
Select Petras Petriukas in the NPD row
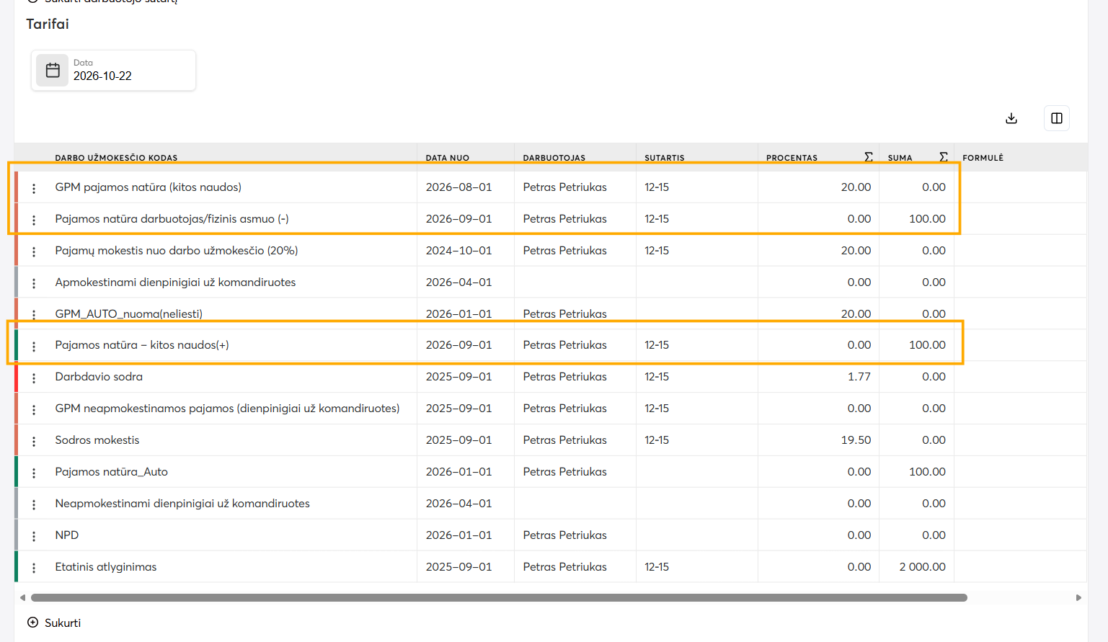tap(565, 535)
